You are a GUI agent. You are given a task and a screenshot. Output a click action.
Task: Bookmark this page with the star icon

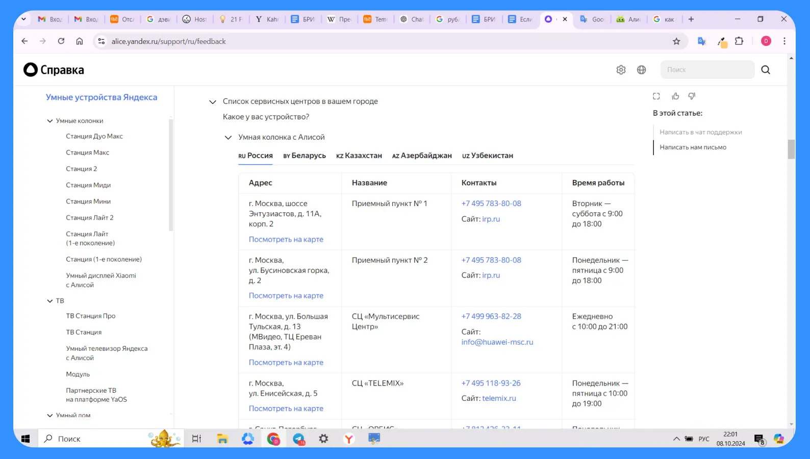676,41
